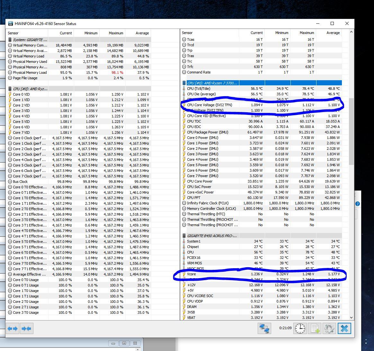Viewport: 374px width, 351px height.
Task: Select the 'DRAM' voltage row
Action: (262, 307)
